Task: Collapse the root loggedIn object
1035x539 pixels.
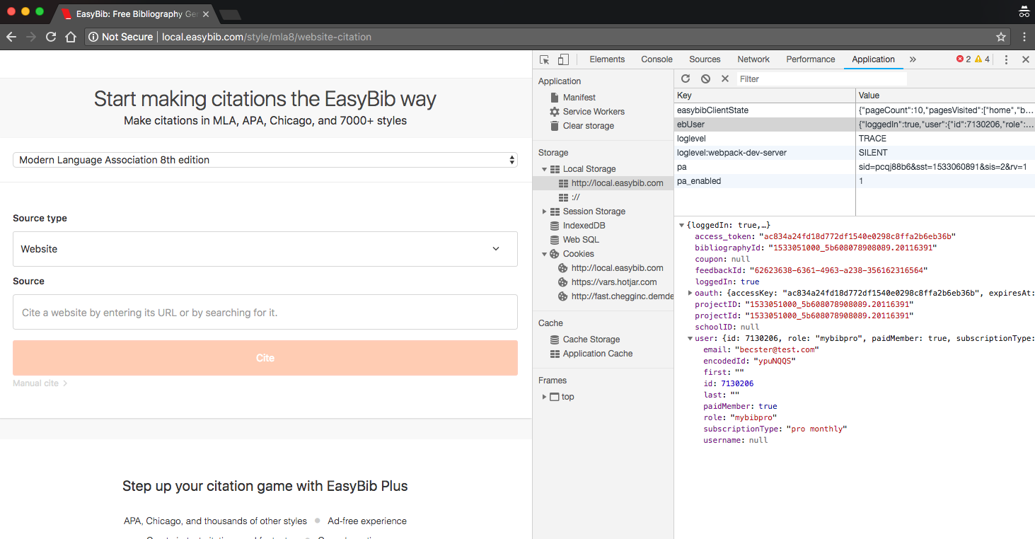Action: (x=682, y=225)
